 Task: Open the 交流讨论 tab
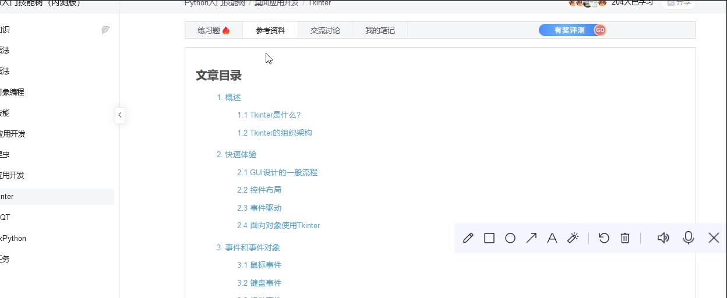(x=325, y=30)
